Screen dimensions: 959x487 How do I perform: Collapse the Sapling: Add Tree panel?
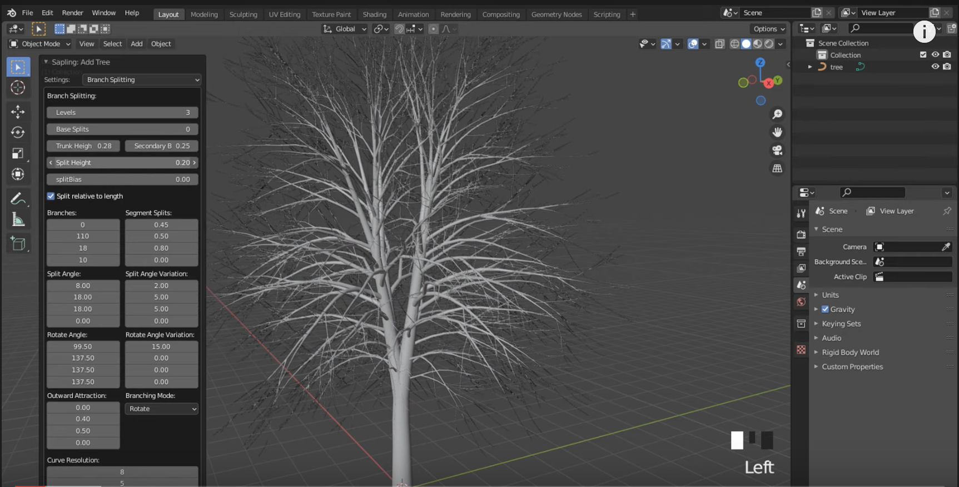[x=46, y=62]
